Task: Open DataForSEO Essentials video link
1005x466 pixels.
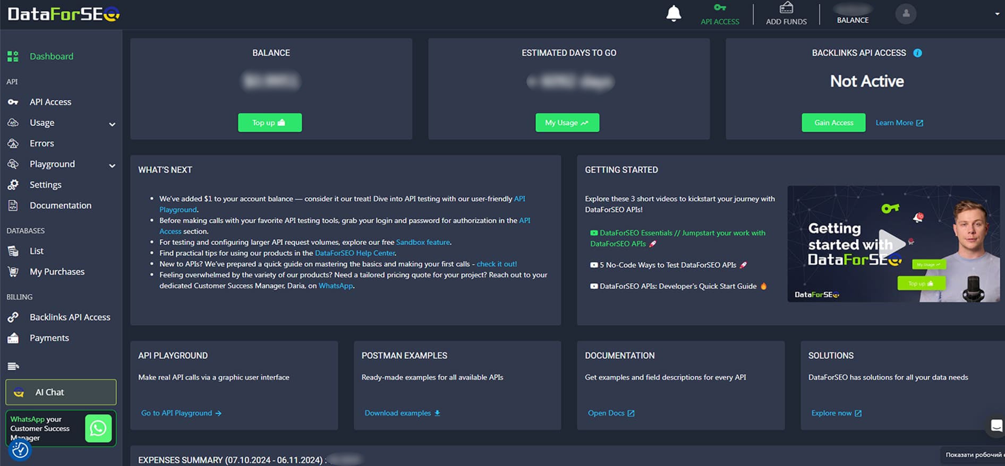Action: coord(678,238)
